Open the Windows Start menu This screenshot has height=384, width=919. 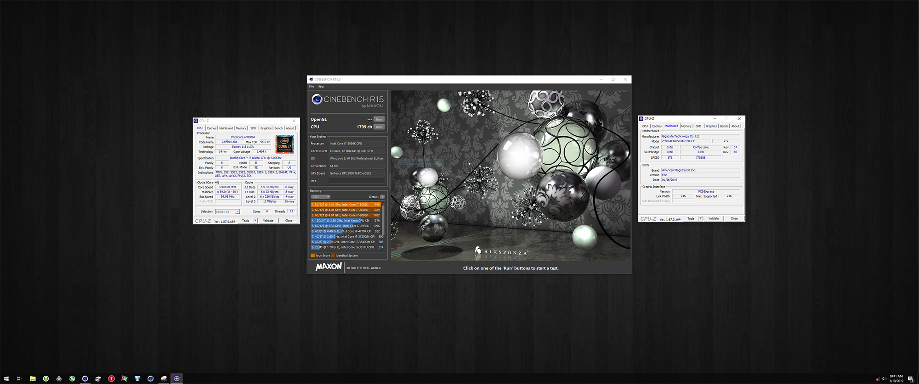(6, 378)
